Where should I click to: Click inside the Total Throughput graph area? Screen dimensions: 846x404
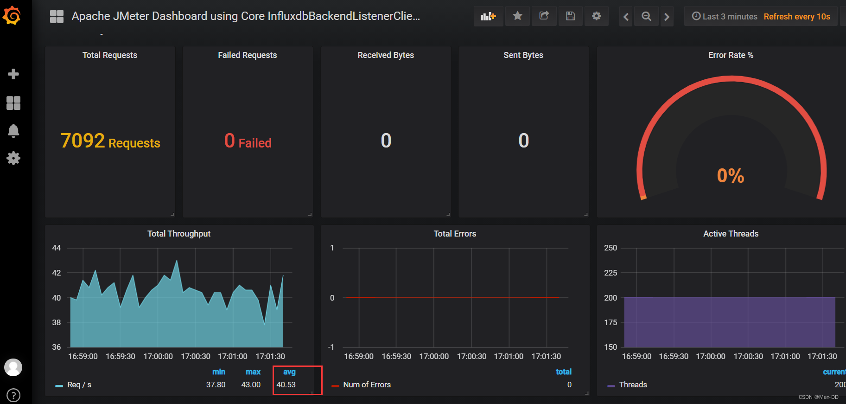(x=180, y=297)
